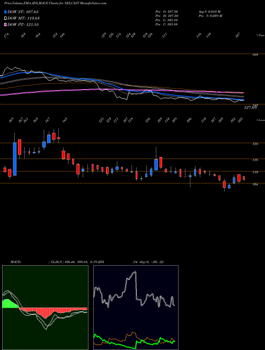Click the ADX indicator panel
The height and width of the screenshot is (350, 265).
136,308
